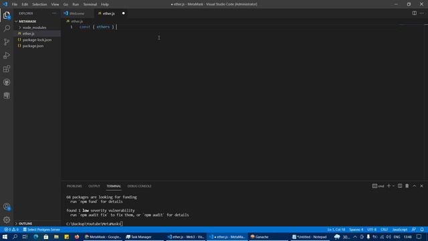Viewport: 428px width, 241px height.
Task: Open the Run menu
Action: (x=76, y=5)
